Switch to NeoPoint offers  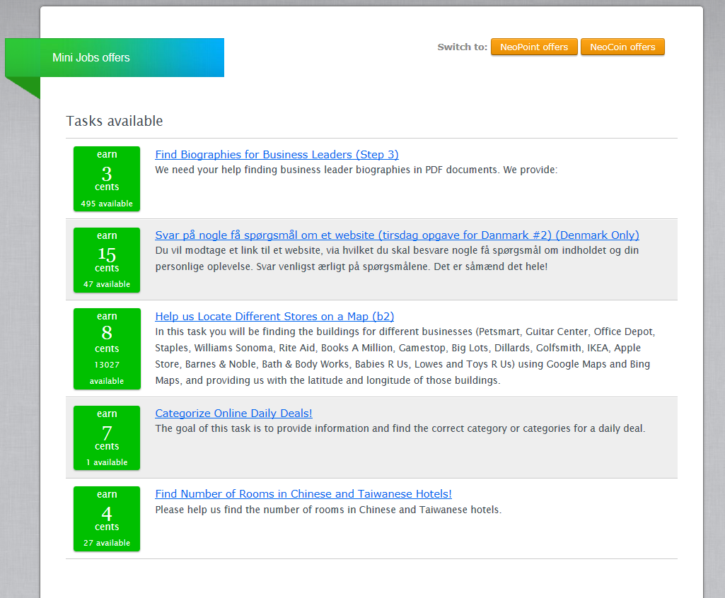[534, 47]
